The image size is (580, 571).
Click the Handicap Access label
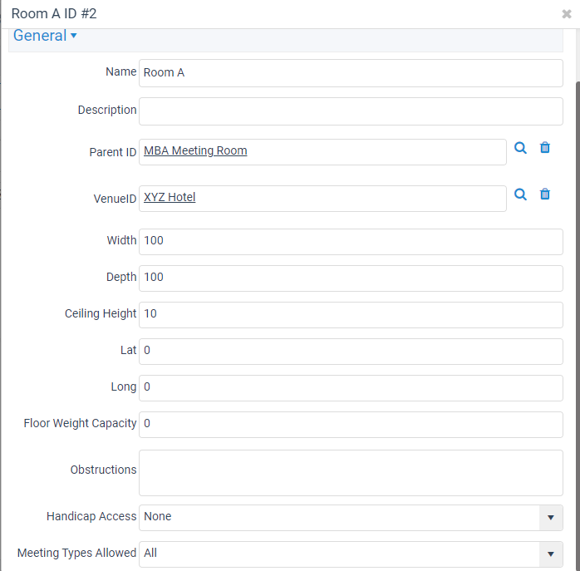(x=91, y=516)
